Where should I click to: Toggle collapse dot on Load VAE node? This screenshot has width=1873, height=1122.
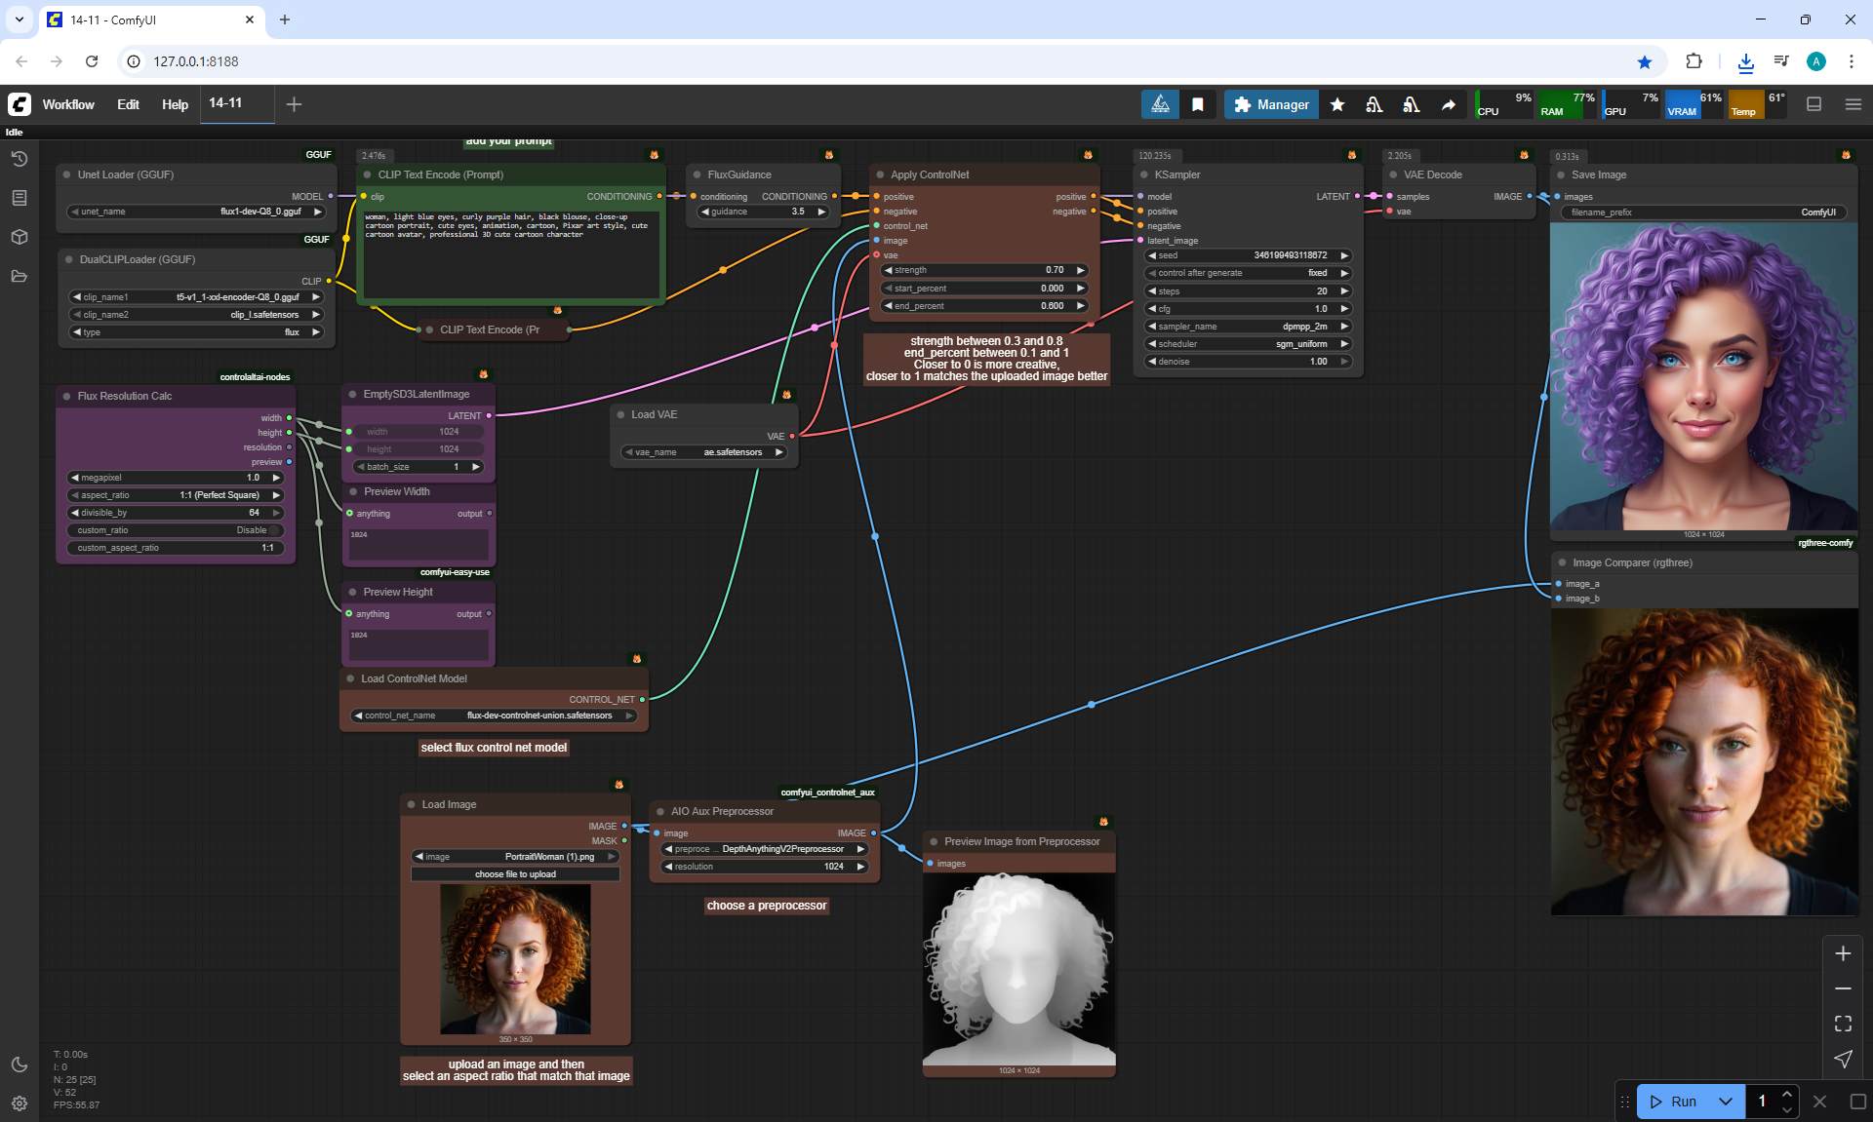point(620,414)
